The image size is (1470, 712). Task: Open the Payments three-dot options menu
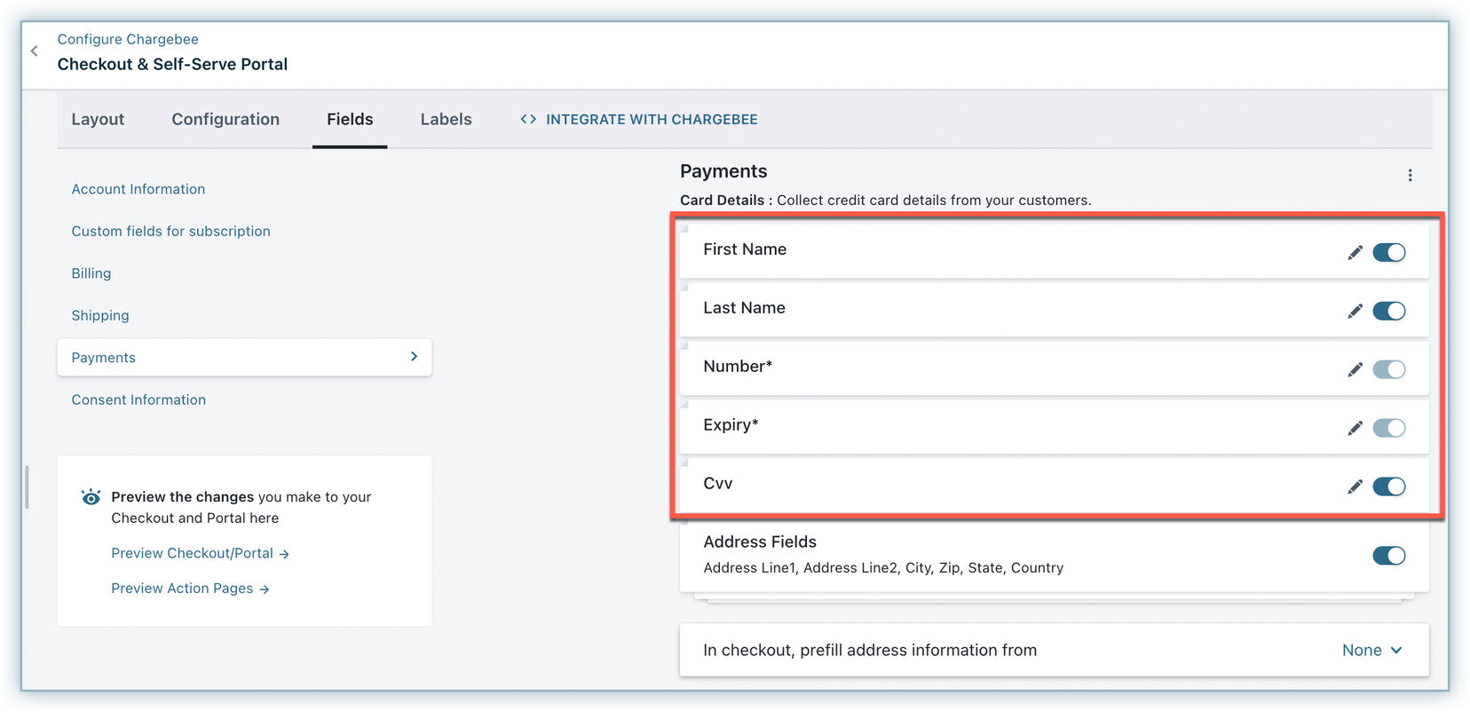click(x=1410, y=176)
